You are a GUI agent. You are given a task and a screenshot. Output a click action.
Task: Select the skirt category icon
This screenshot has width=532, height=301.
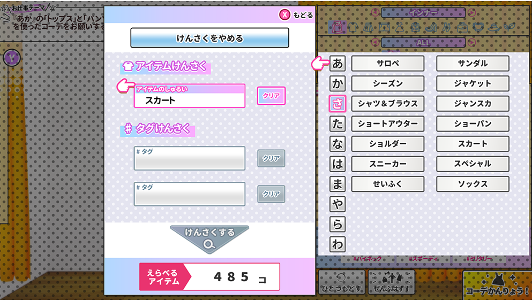pyautogui.click(x=369, y=27)
